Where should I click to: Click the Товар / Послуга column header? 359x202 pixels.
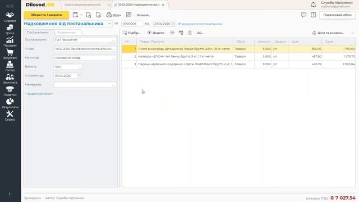pos(185,42)
